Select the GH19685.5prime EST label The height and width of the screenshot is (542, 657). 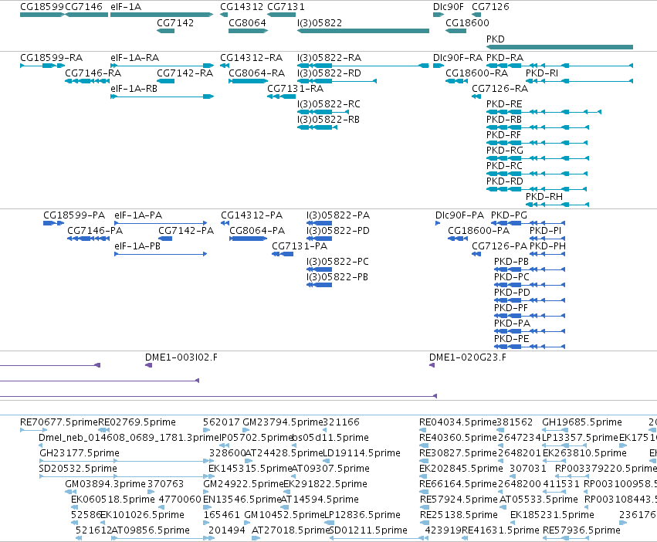coord(582,422)
